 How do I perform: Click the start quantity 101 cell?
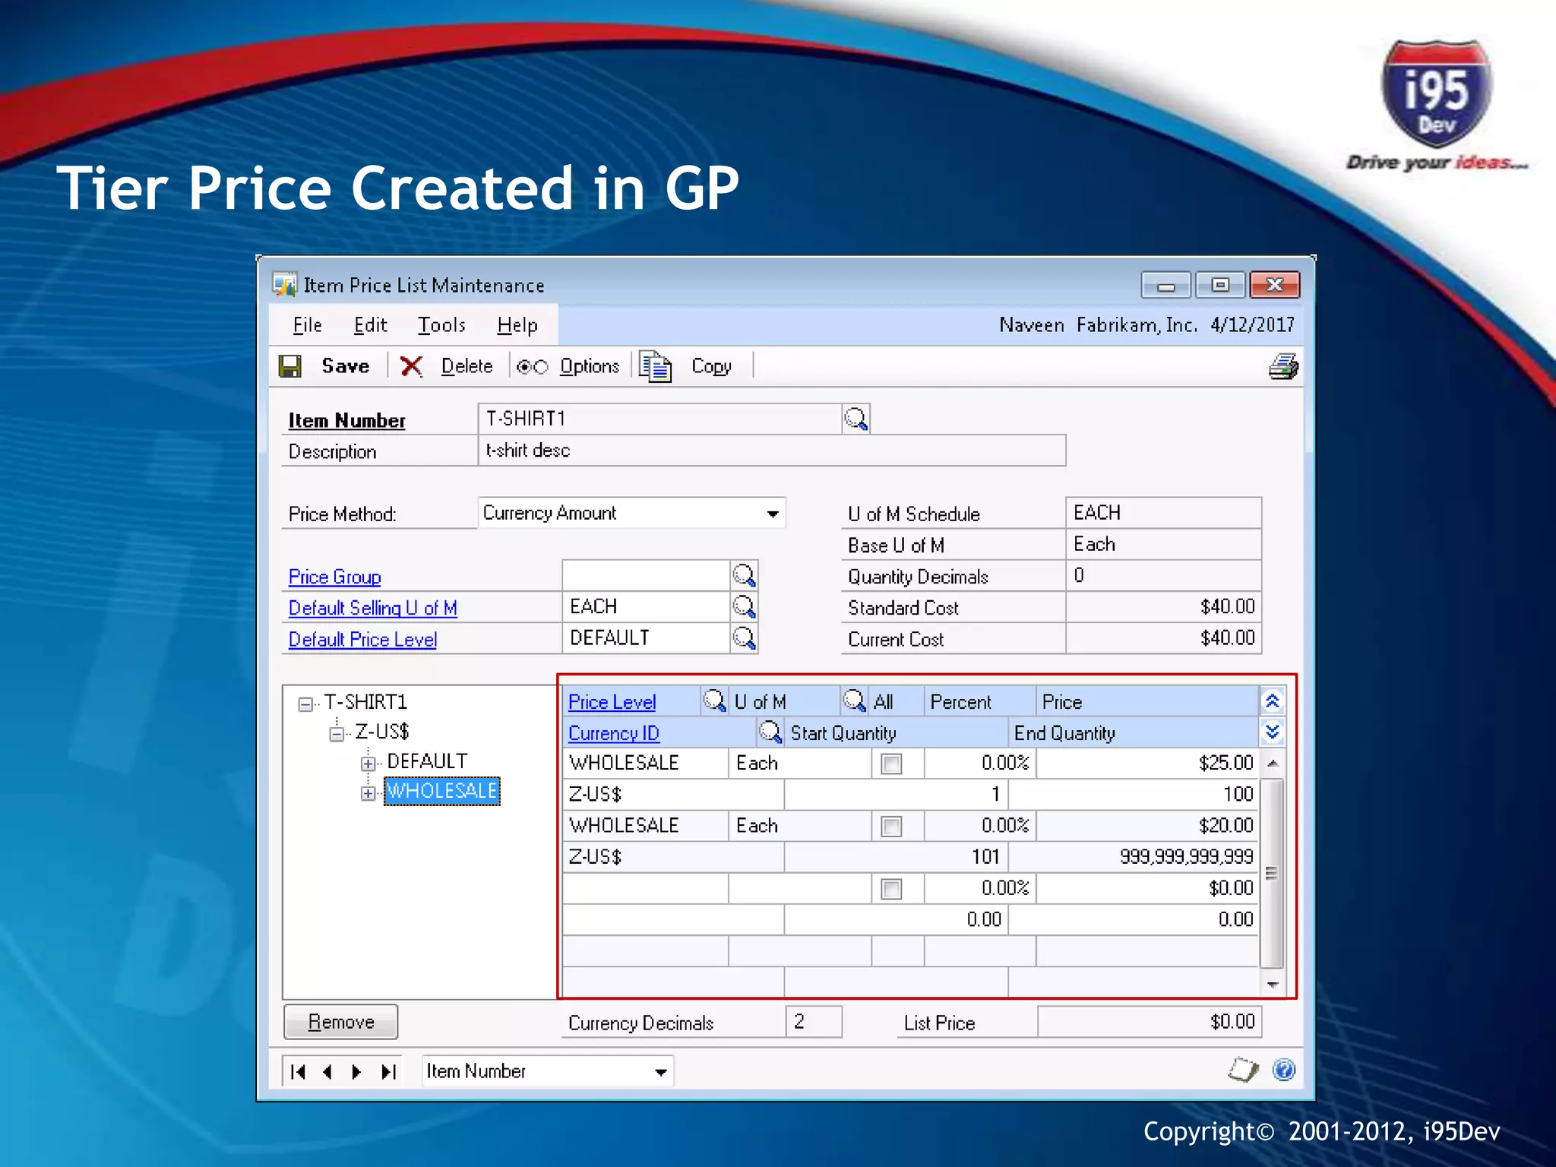coord(897,857)
